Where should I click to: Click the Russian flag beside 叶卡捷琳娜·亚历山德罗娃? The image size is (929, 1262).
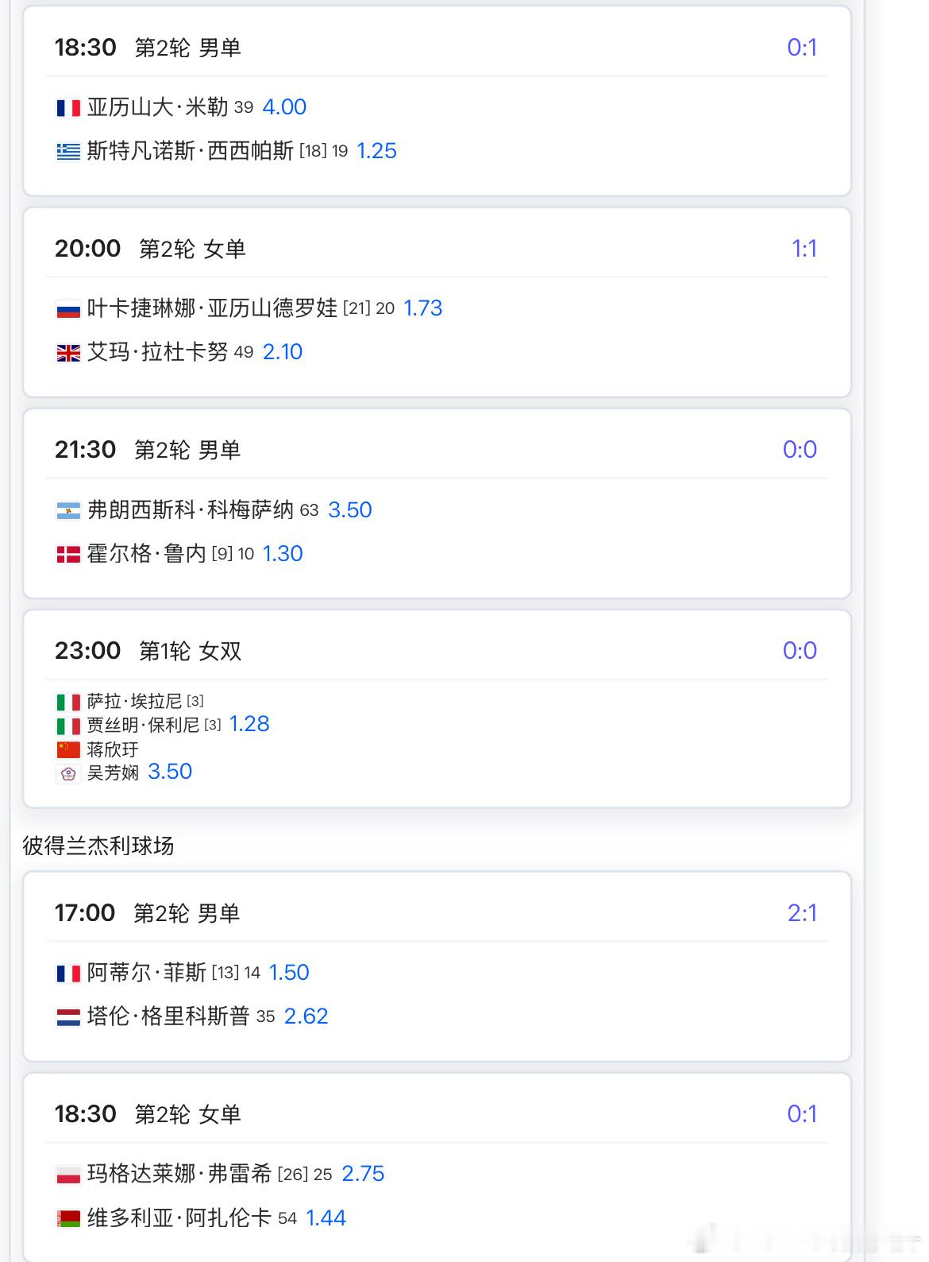click(68, 309)
